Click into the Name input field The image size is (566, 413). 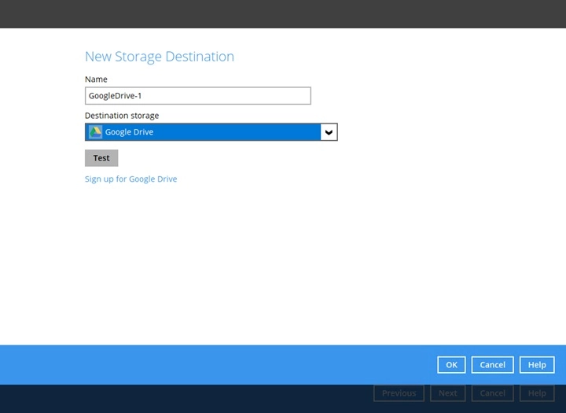click(x=197, y=96)
